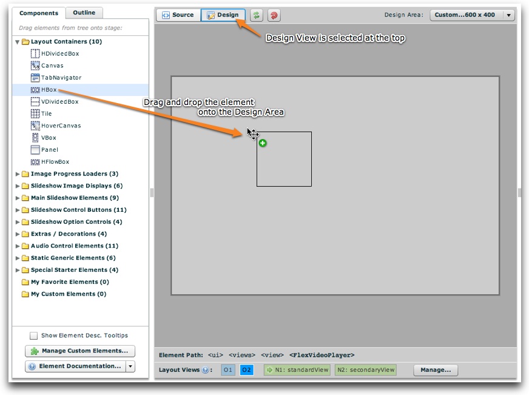529x395 pixels.
Task: Expand Image Progress Loaders group
Action: (18, 174)
